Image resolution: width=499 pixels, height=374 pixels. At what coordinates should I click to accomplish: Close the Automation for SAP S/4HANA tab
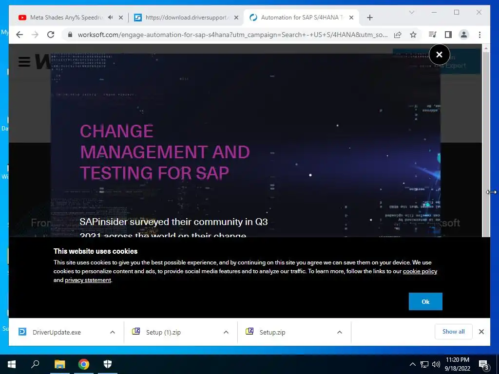pos(351,18)
